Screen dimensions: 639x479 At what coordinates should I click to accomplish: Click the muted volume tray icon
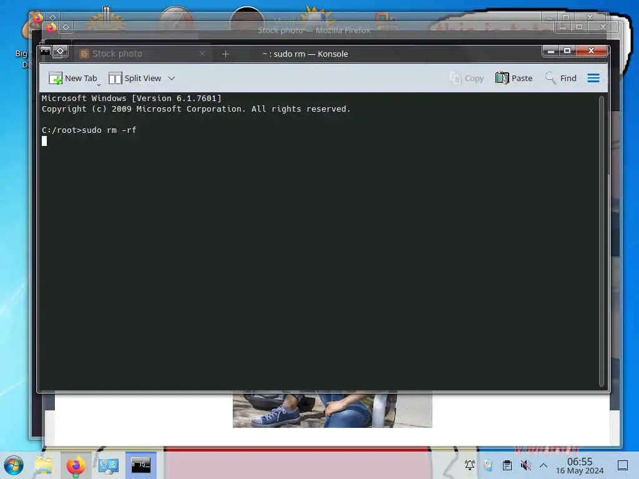pos(525,465)
